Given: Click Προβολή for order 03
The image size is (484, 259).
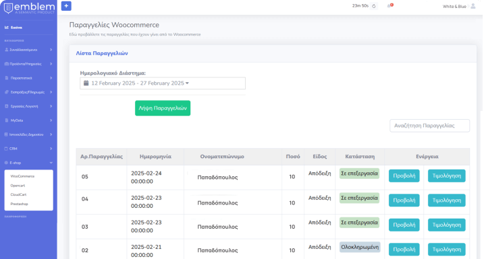Looking at the screenshot, I should pyautogui.click(x=404, y=225).
